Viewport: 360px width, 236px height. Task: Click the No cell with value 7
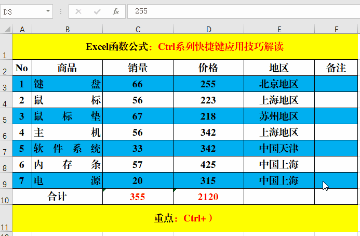(22, 180)
